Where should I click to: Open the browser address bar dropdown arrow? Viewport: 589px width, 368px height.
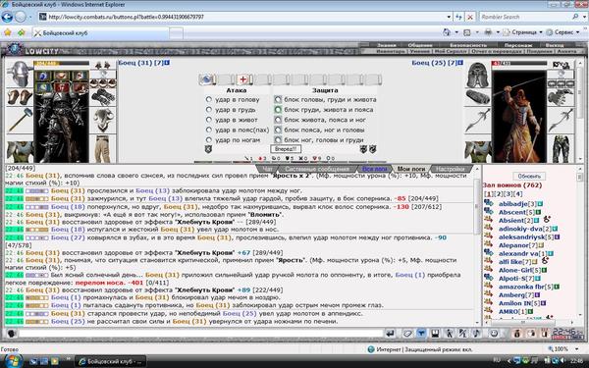pos(449,17)
